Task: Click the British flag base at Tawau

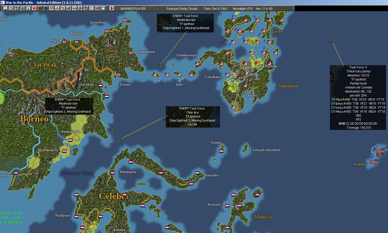Action: pyautogui.click(x=119, y=75)
